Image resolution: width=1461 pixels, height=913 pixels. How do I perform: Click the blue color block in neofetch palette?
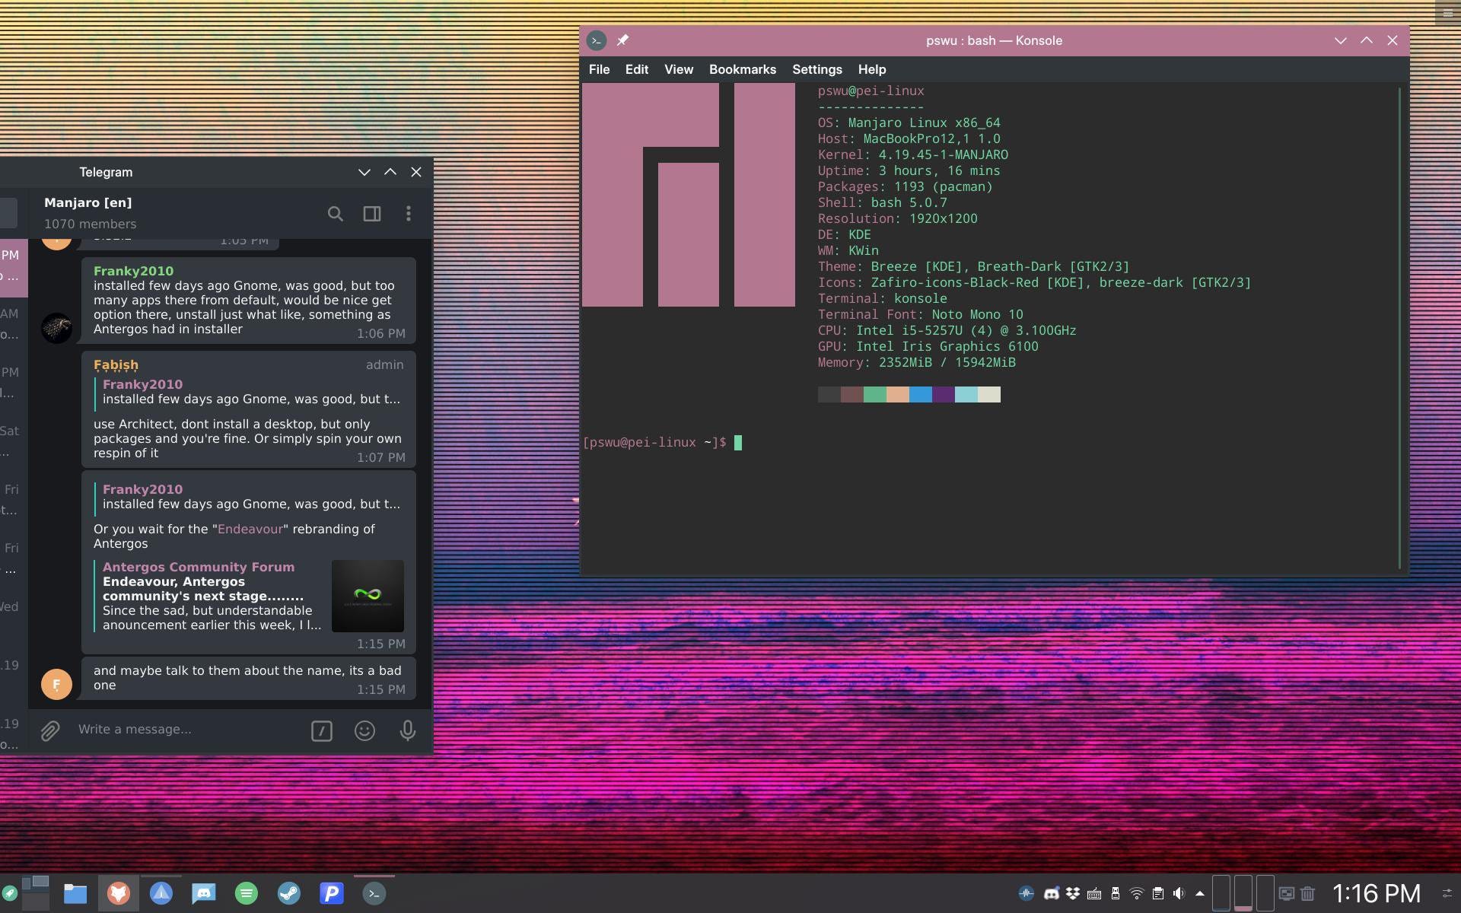920,394
